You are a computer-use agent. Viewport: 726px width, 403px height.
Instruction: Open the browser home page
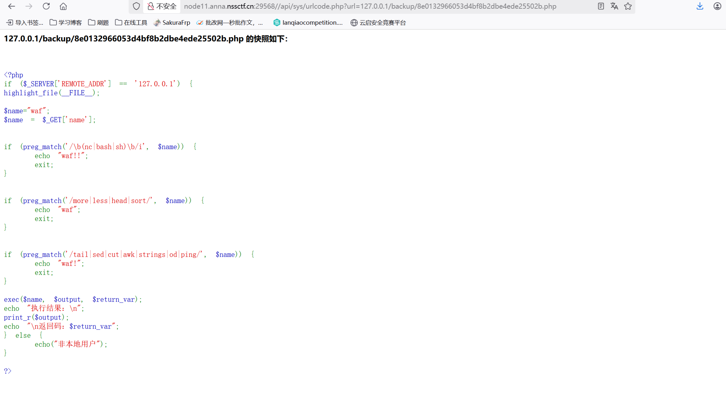point(63,6)
